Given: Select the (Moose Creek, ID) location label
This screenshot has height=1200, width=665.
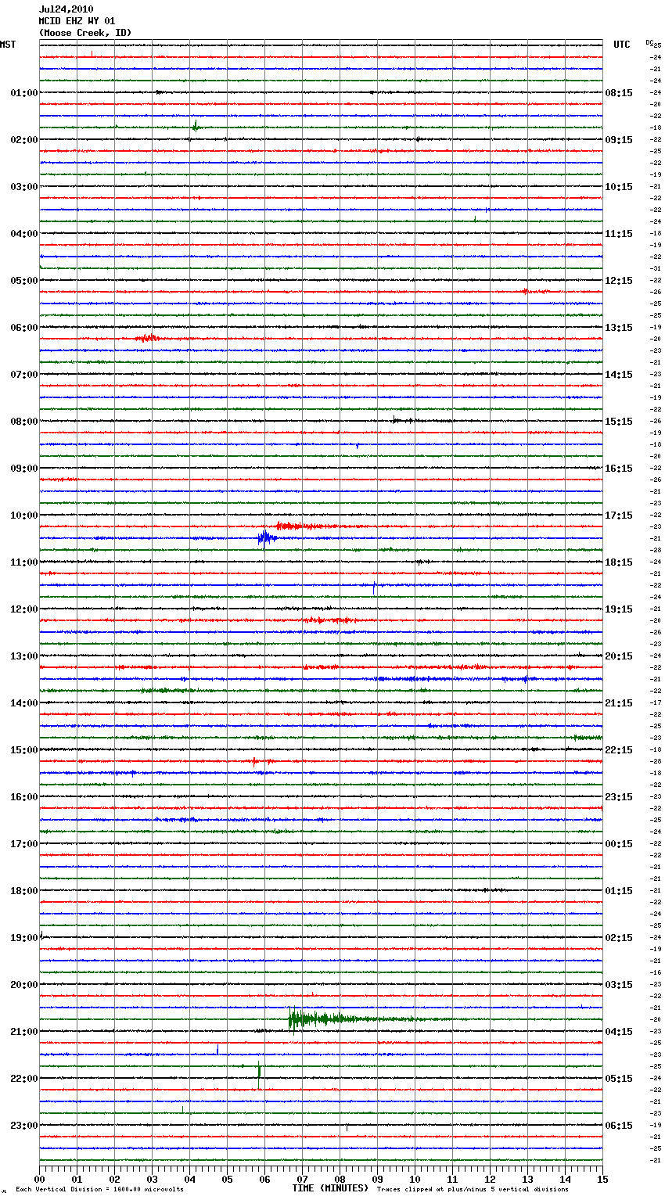Looking at the screenshot, I should (x=85, y=33).
